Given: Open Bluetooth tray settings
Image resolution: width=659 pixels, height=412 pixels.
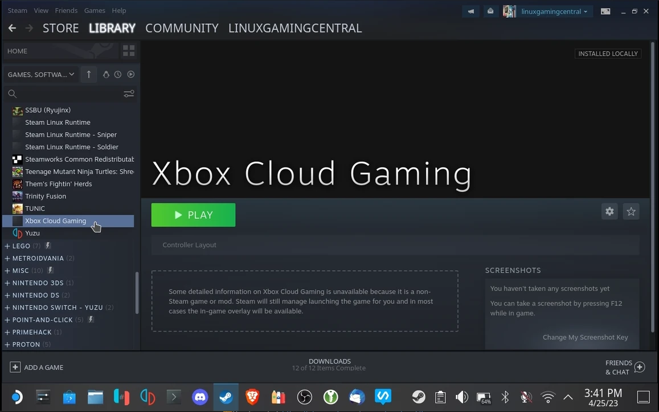Looking at the screenshot, I should tap(505, 397).
